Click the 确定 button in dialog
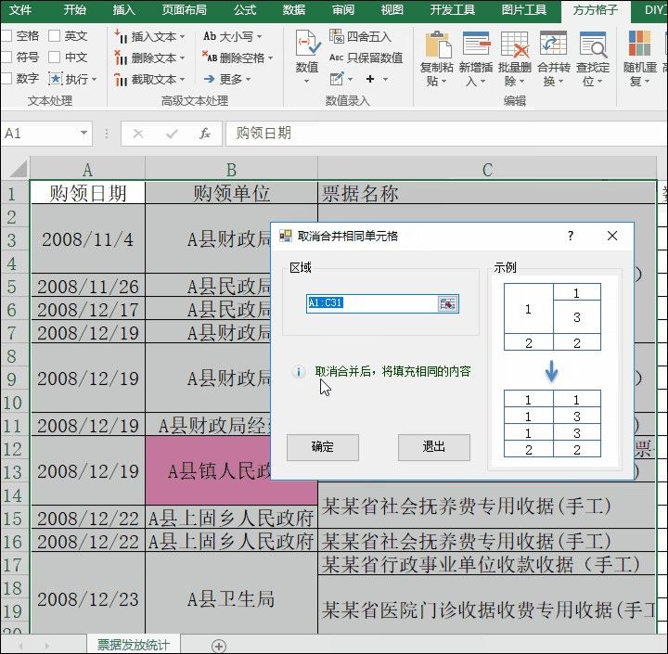The width and height of the screenshot is (668, 654). pos(323,447)
